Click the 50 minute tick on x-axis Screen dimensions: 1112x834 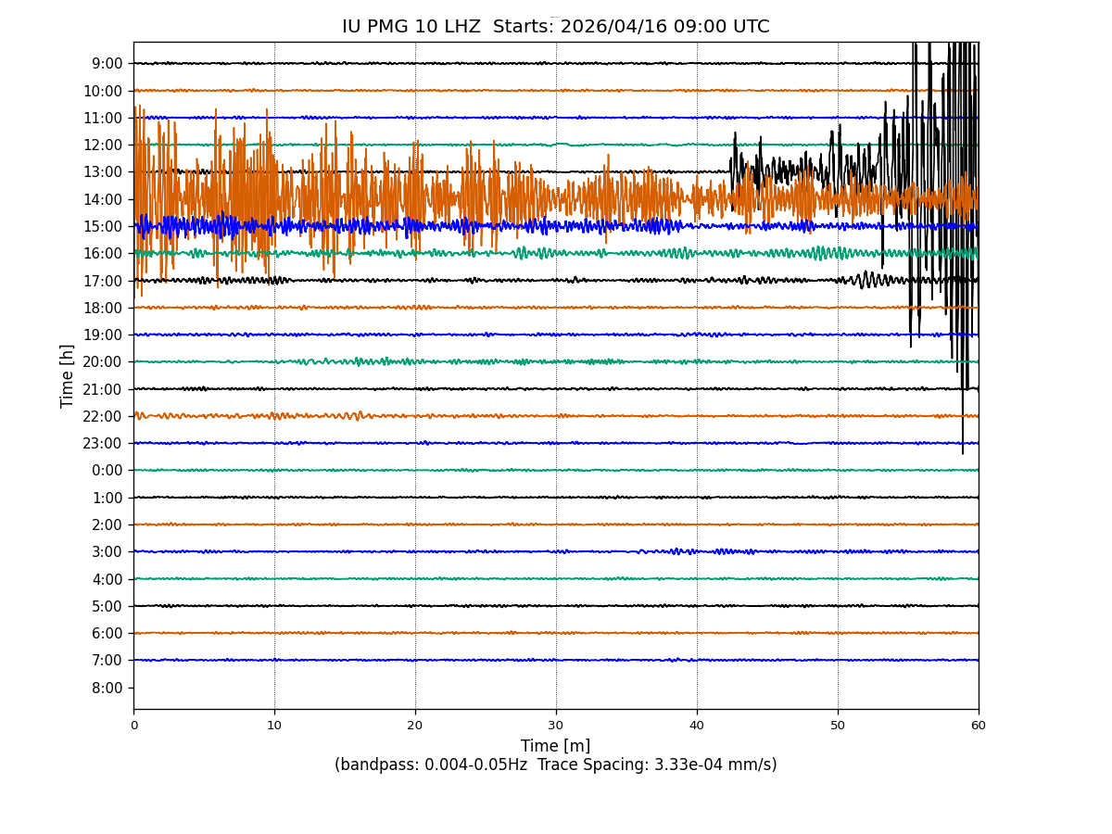pyautogui.click(x=838, y=726)
